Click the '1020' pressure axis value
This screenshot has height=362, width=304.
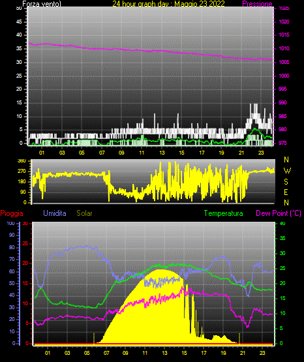284,22
